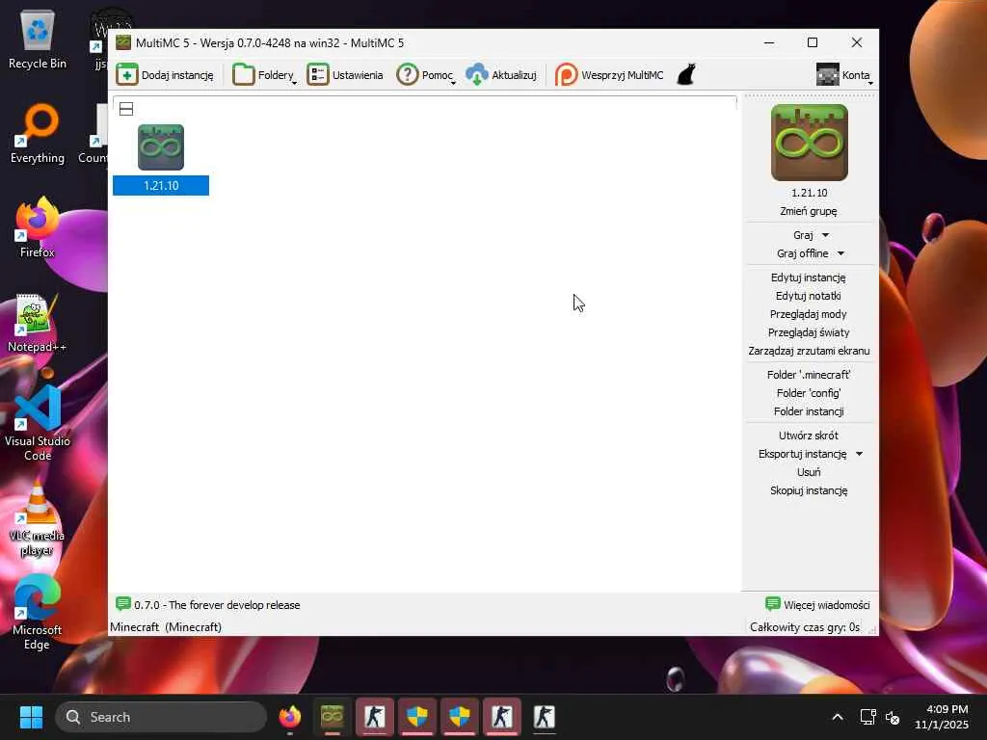Viewport: 987px width, 740px height.
Task: Click the Pomoc question mark icon
Action: 408,75
